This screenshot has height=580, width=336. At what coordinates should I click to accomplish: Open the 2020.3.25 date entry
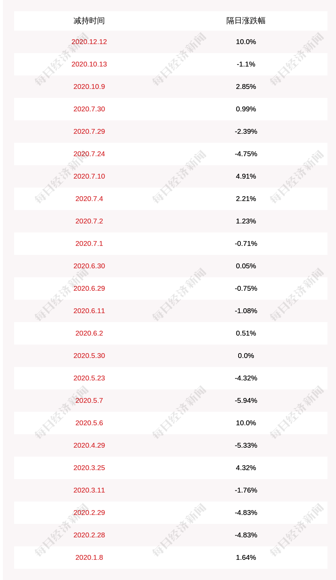coord(89,468)
